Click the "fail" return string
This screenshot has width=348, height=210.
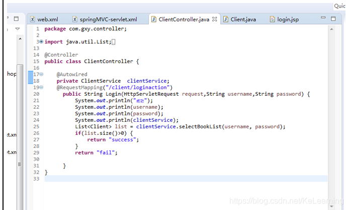pos(106,153)
